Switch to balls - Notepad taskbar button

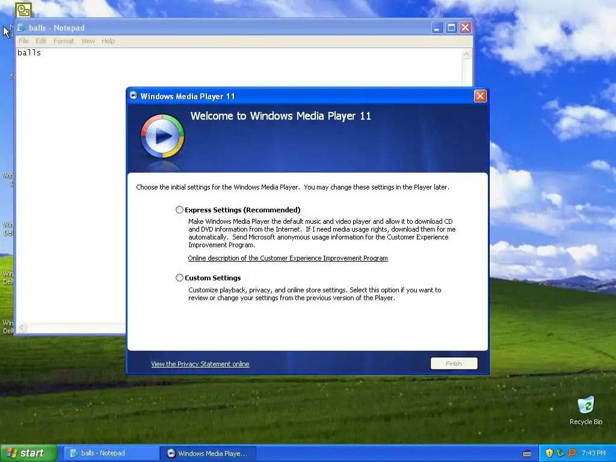point(111,454)
